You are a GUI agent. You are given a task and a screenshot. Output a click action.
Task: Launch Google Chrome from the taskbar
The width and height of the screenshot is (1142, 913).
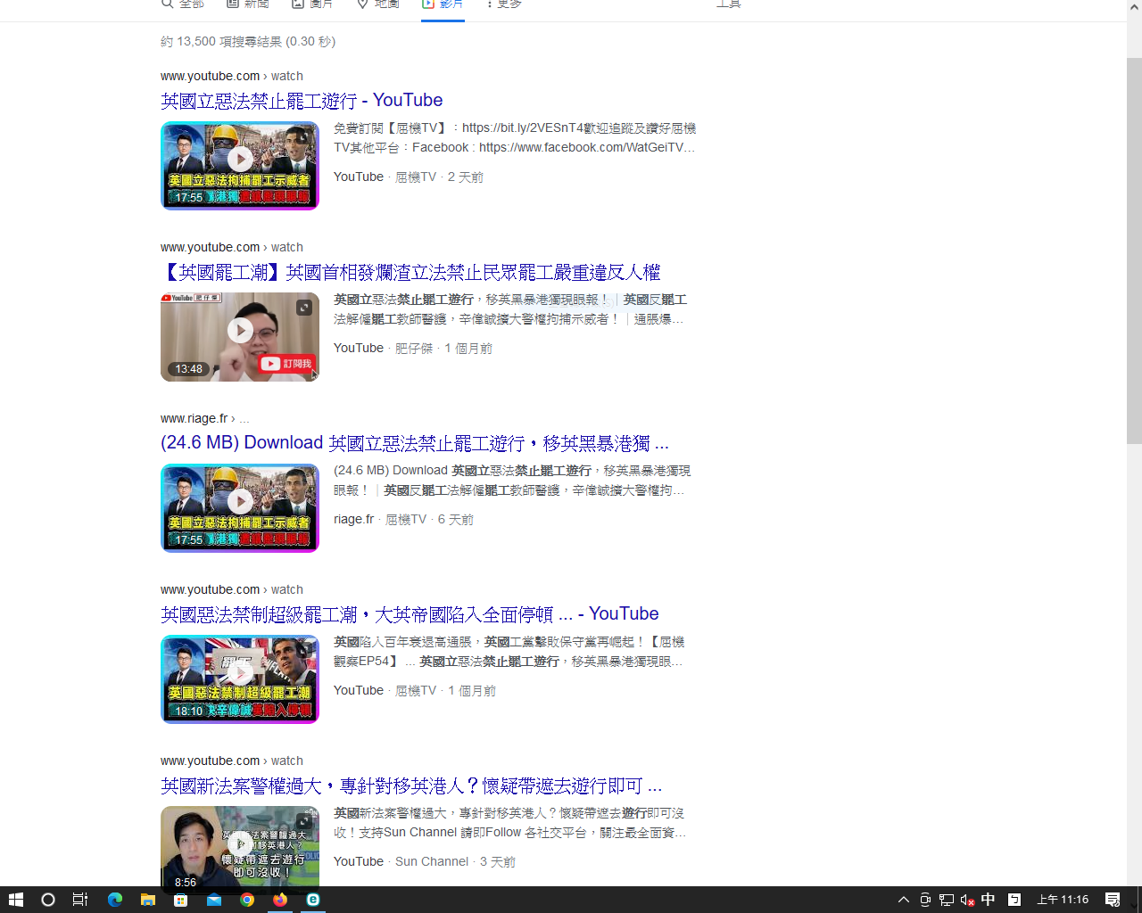click(x=247, y=900)
